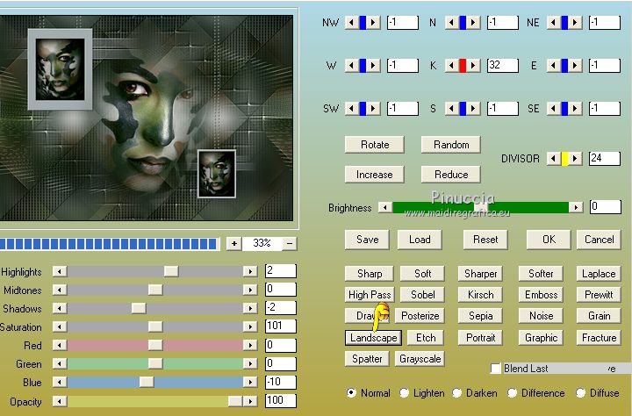Screen dimensions: 632x416
Task: Apply the Landscape preset
Action: [x=373, y=337]
